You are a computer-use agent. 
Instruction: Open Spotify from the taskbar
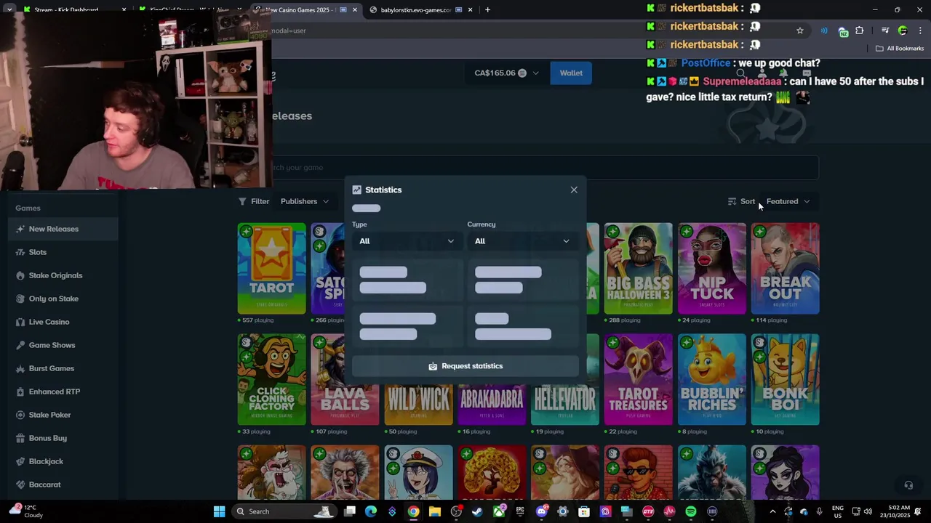[691, 511]
